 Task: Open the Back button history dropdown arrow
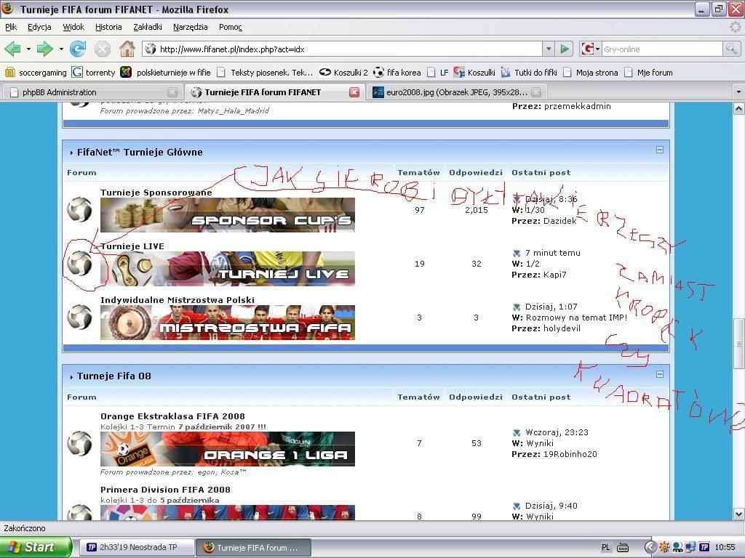tap(28, 49)
